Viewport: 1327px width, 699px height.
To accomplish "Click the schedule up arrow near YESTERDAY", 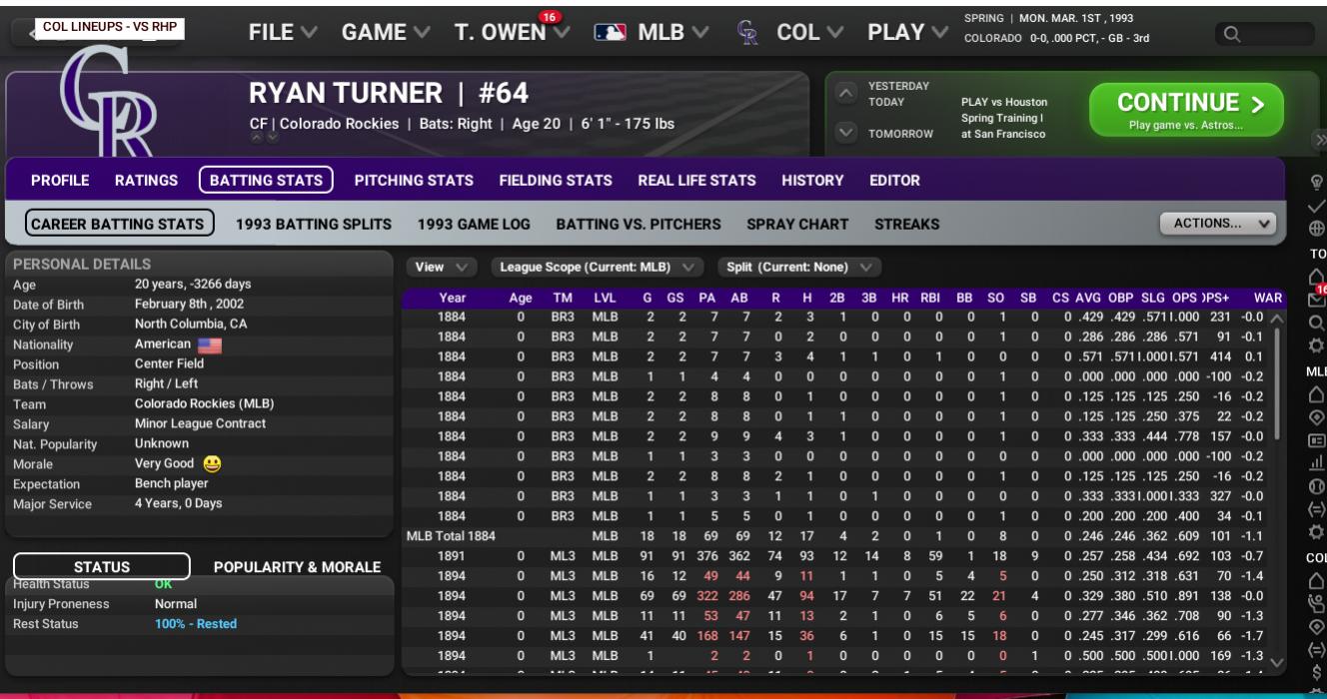I will click(x=846, y=93).
